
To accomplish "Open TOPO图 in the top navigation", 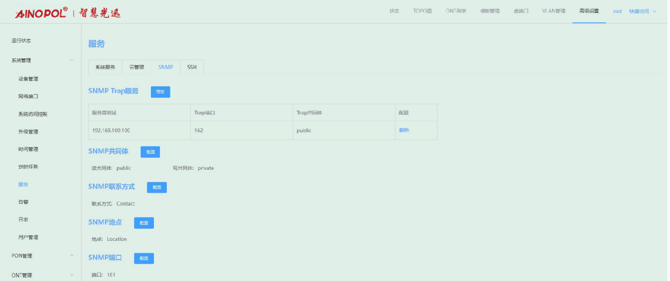I will click(422, 11).
